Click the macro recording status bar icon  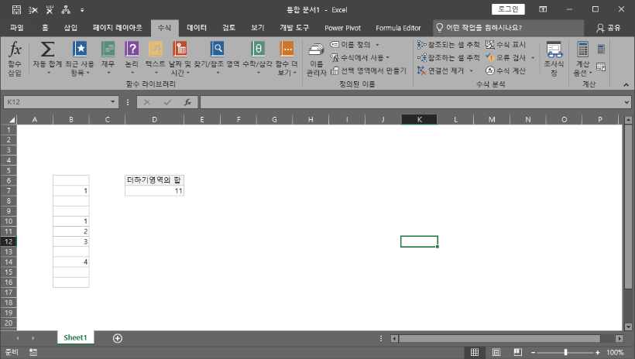33,352
